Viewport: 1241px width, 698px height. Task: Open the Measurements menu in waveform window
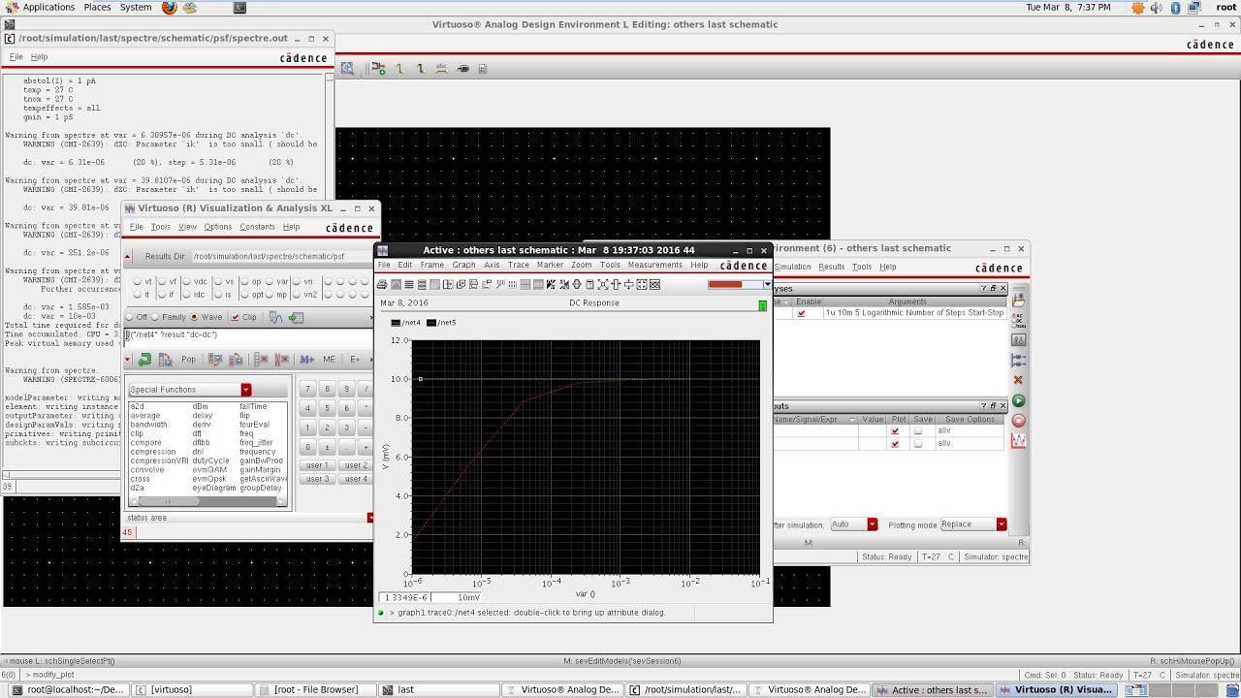point(654,265)
